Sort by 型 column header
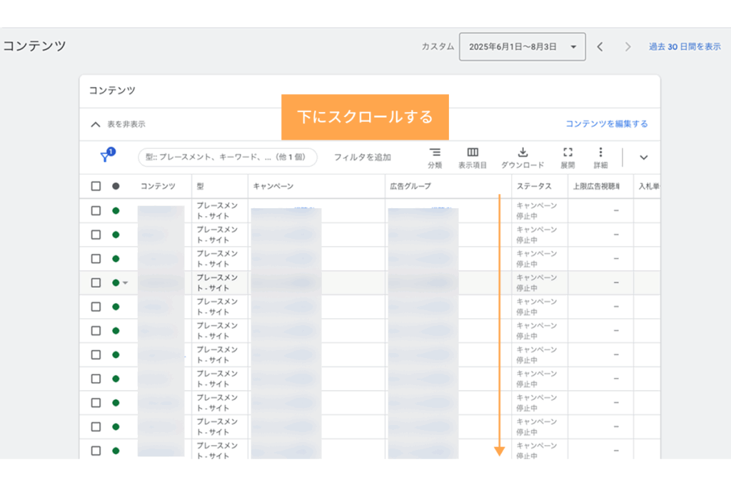Viewport: 731px width, 487px height. click(x=200, y=186)
